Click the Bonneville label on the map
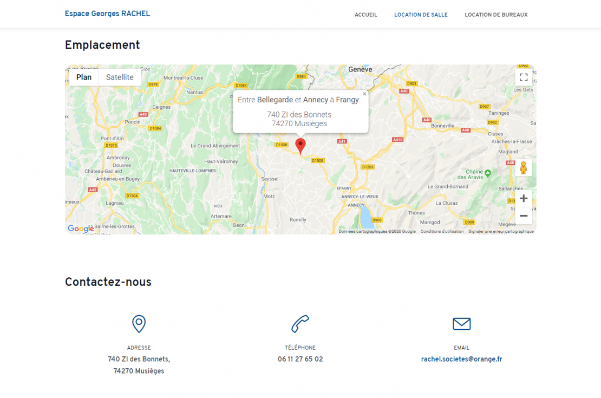601x398 pixels. coord(443,126)
